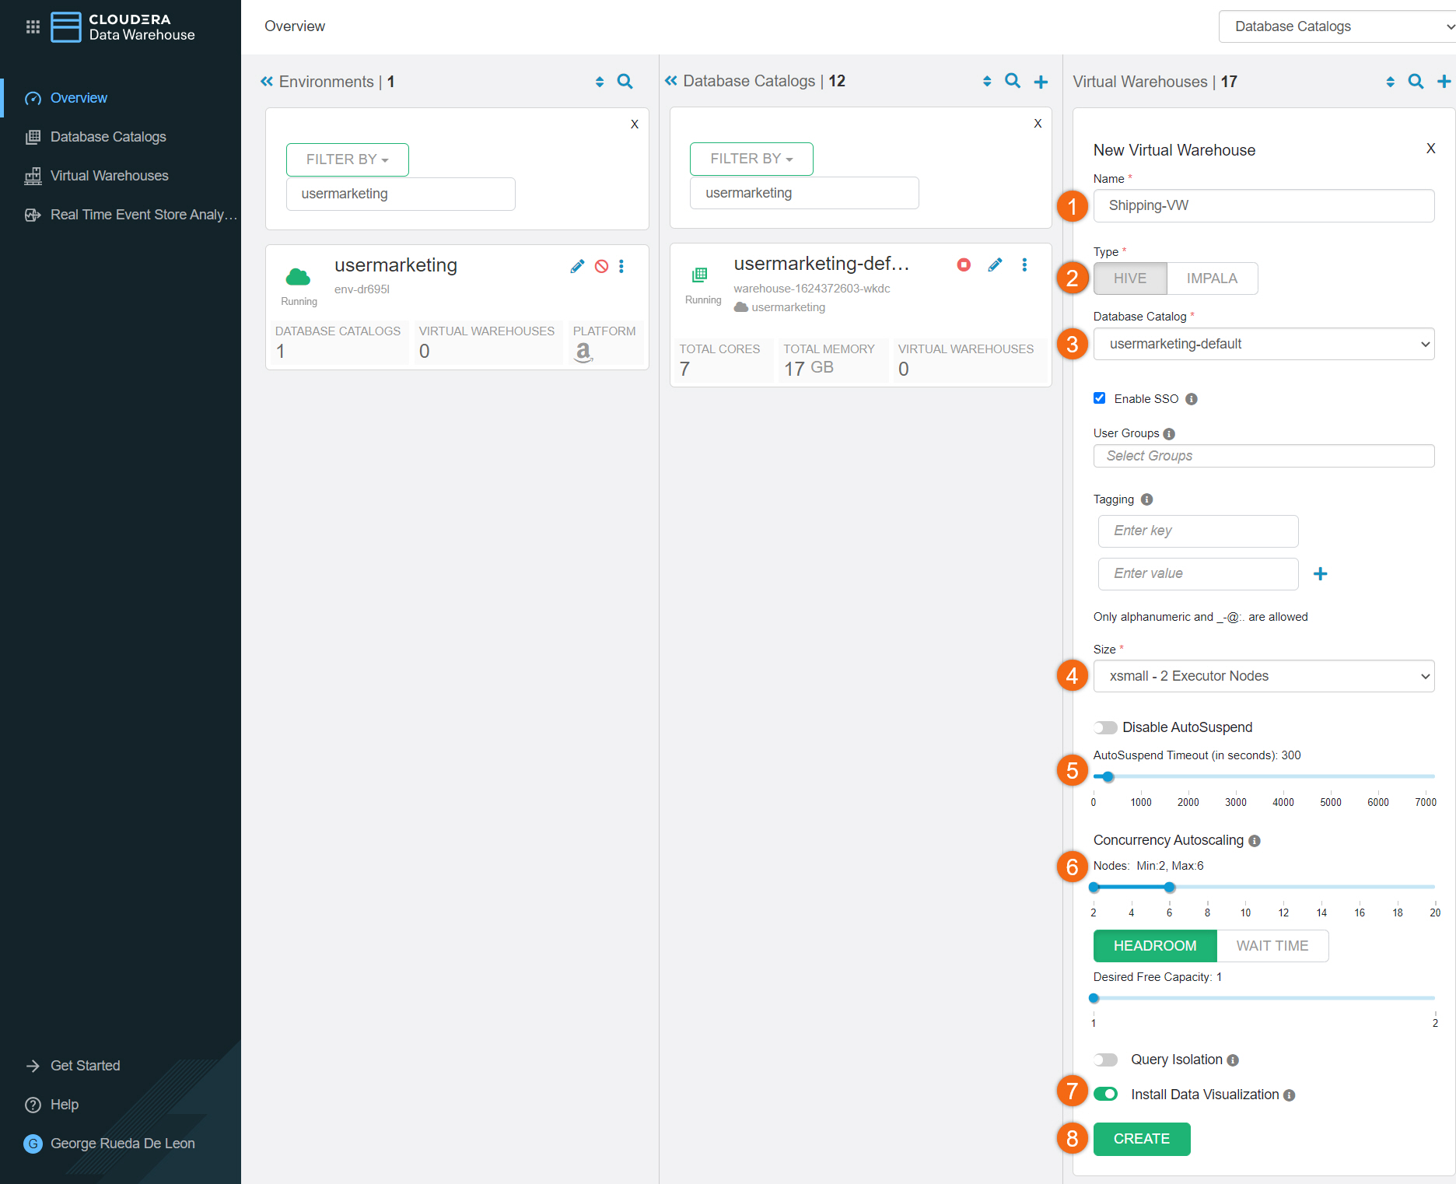1456x1184 pixels.
Task: Open the Database Catalogs top-right dropdown
Action: pyautogui.click(x=1338, y=26)
